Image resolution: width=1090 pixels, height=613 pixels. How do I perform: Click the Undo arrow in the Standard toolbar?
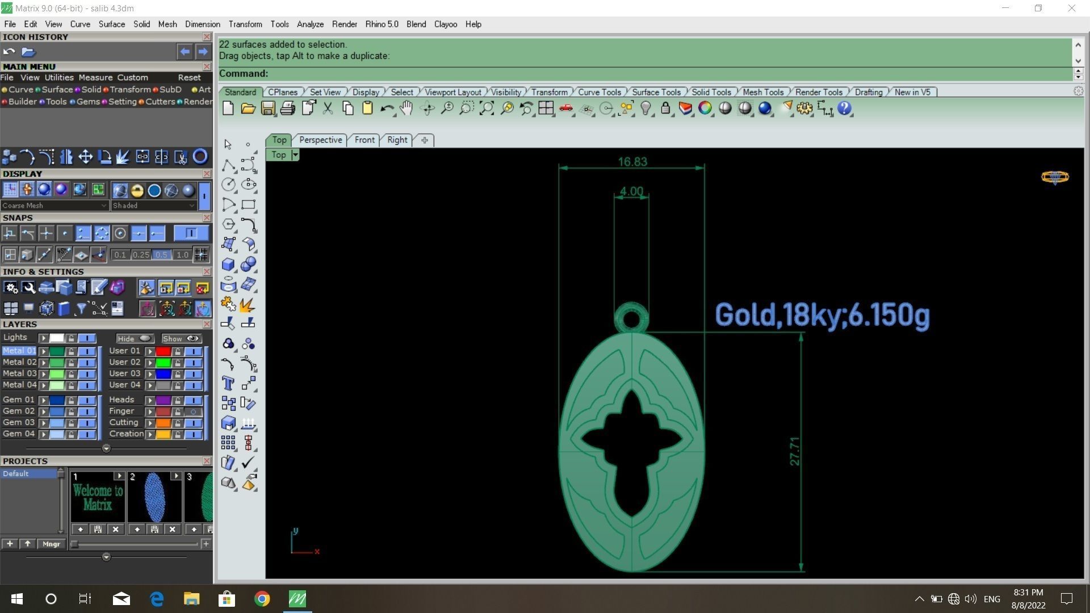(x=387, y=108)
